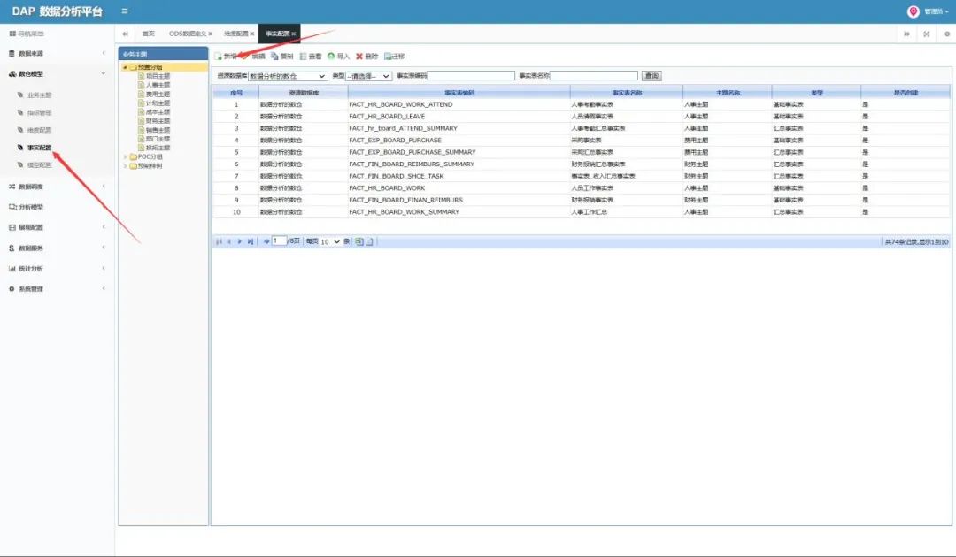Toggle fullscreen icon at top right
956x557 pixels.
[x=926, y=34]
